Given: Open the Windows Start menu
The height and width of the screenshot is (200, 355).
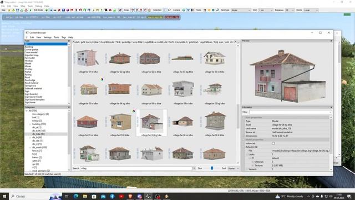Looking at the screenshot, I should point(4,196).
